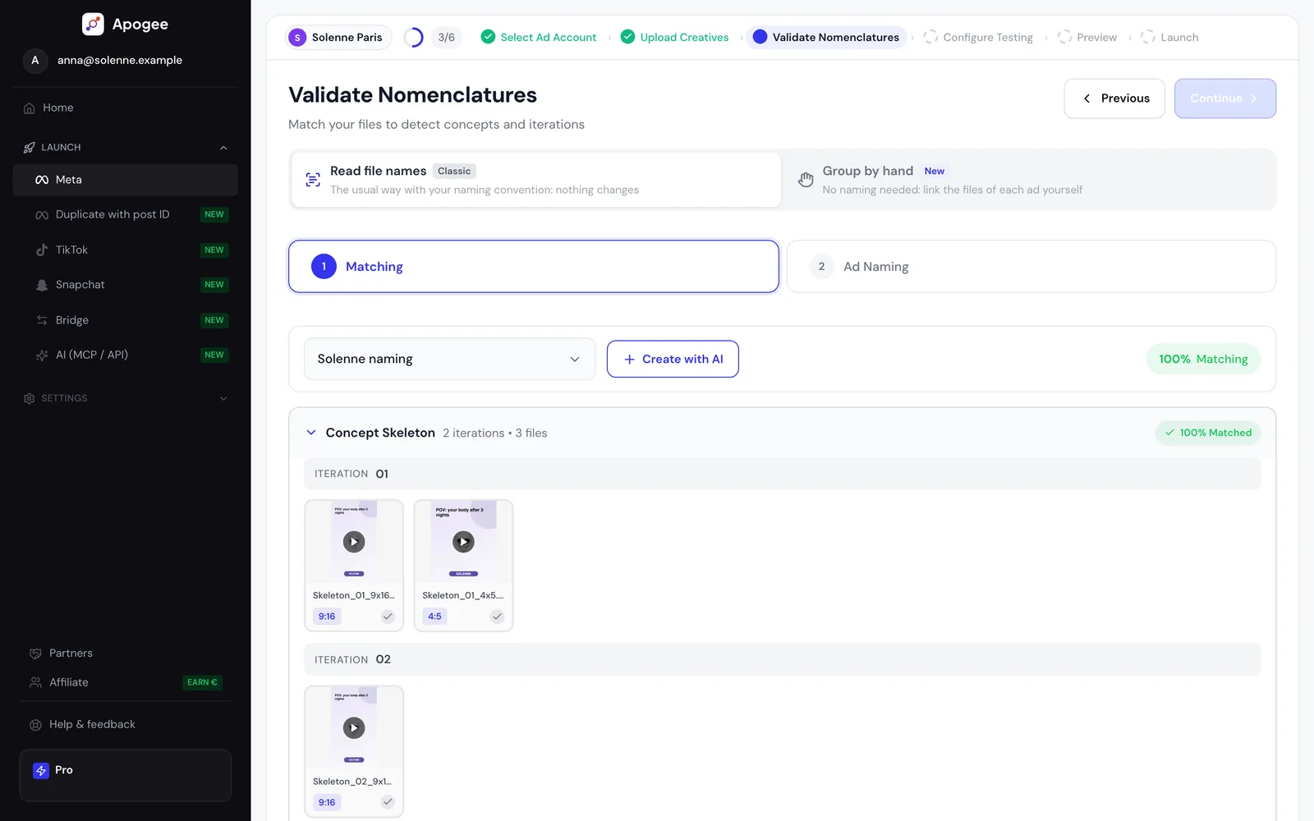Switch to the Matching step tab
Viewport: 1314px width, 821px height.
tap(534, 266)
